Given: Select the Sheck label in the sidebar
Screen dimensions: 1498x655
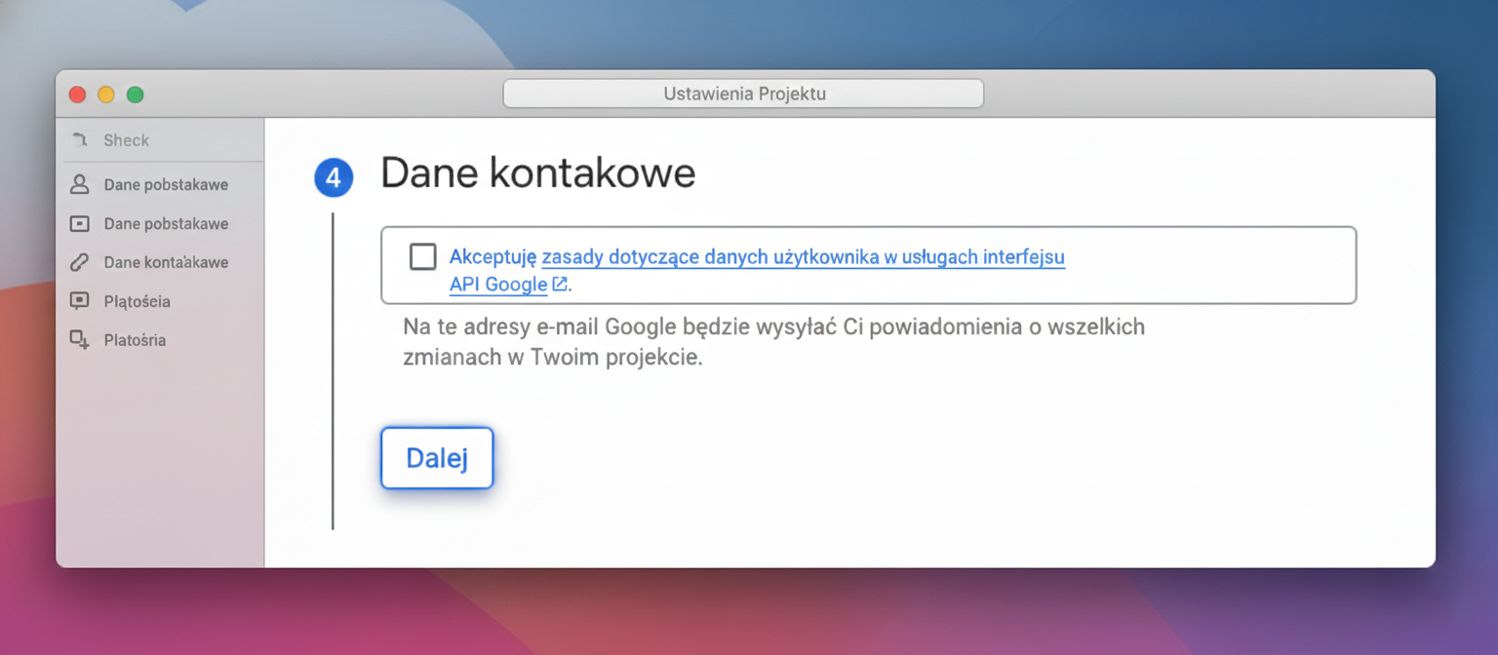Looking at the screenshot, I should click(x=127, y=140).
